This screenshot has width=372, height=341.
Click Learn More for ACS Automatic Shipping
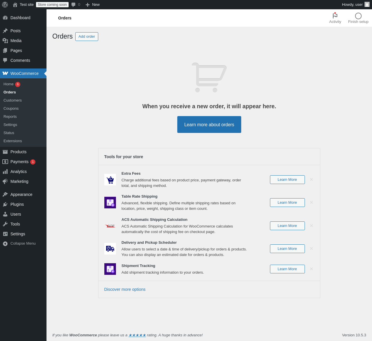[x=287, y=226]
